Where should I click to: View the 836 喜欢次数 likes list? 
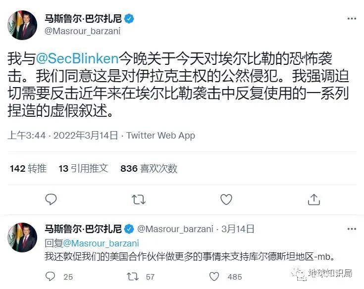point(149,168)
